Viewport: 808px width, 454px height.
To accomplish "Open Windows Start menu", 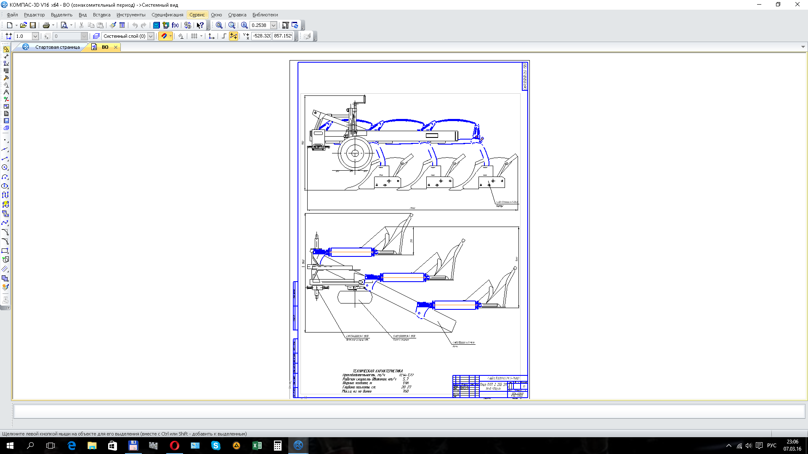I will (10, 446).
